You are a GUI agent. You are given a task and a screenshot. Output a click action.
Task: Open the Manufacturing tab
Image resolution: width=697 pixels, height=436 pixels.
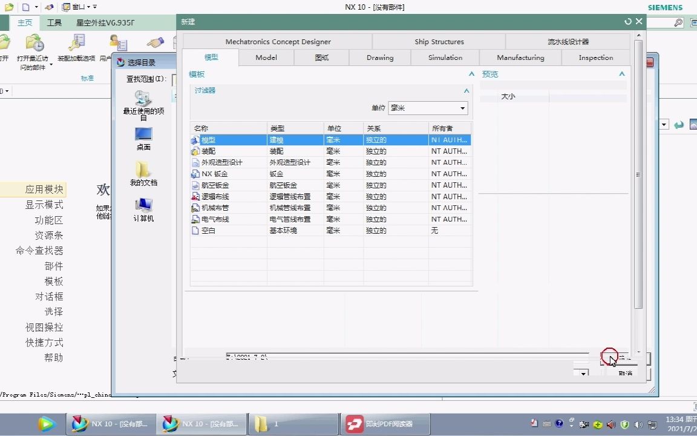(520, 58)
